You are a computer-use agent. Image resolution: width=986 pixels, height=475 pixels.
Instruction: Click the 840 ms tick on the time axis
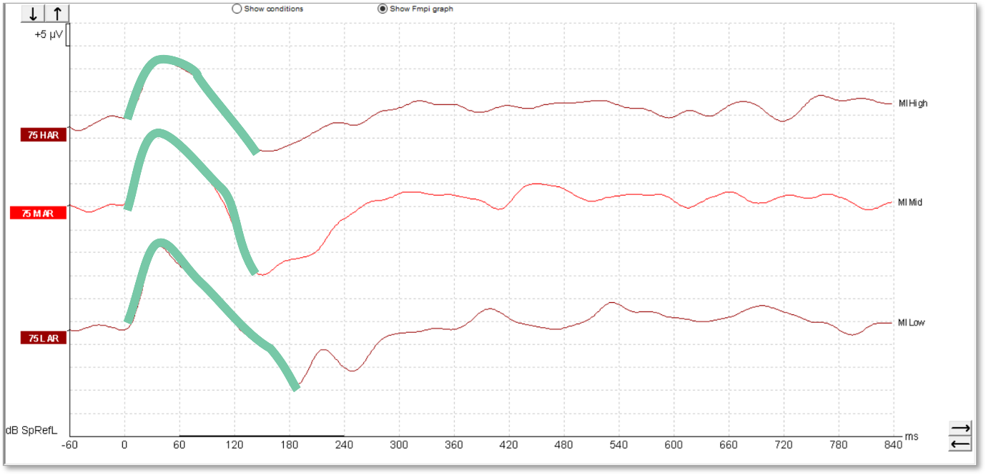coord(894,445)
